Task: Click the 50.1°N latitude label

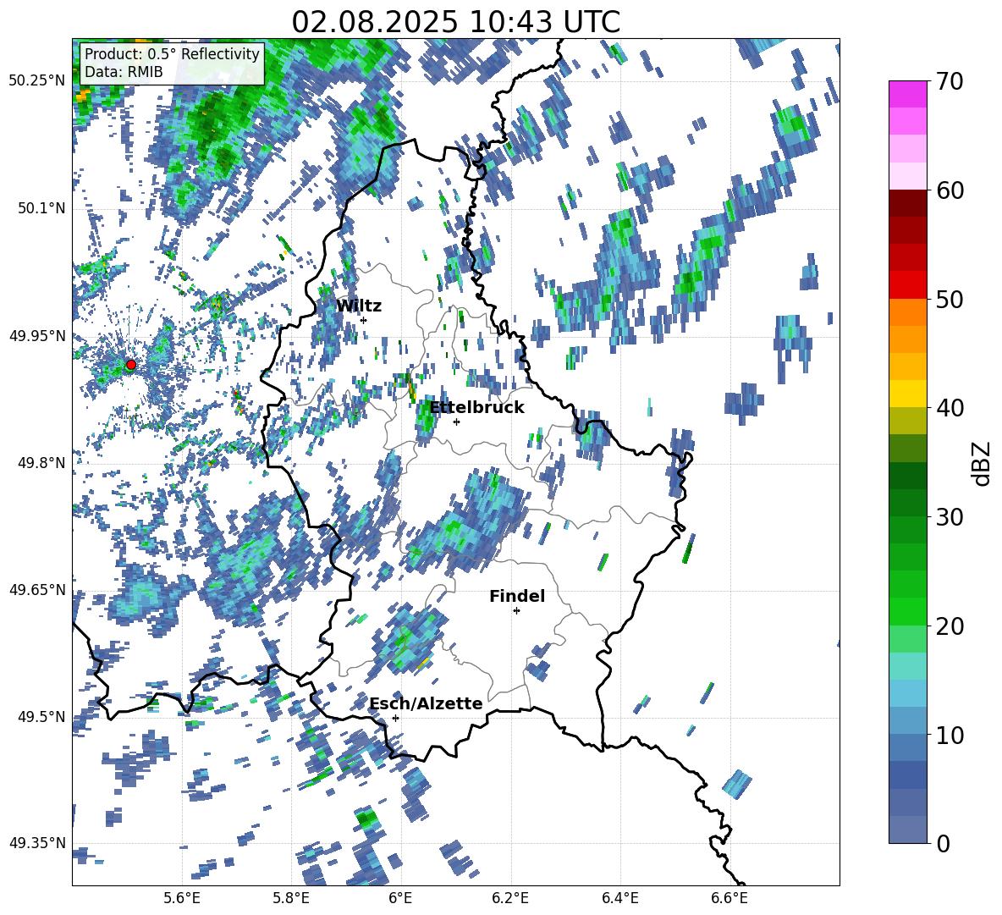Action: [x=41, y=208]
